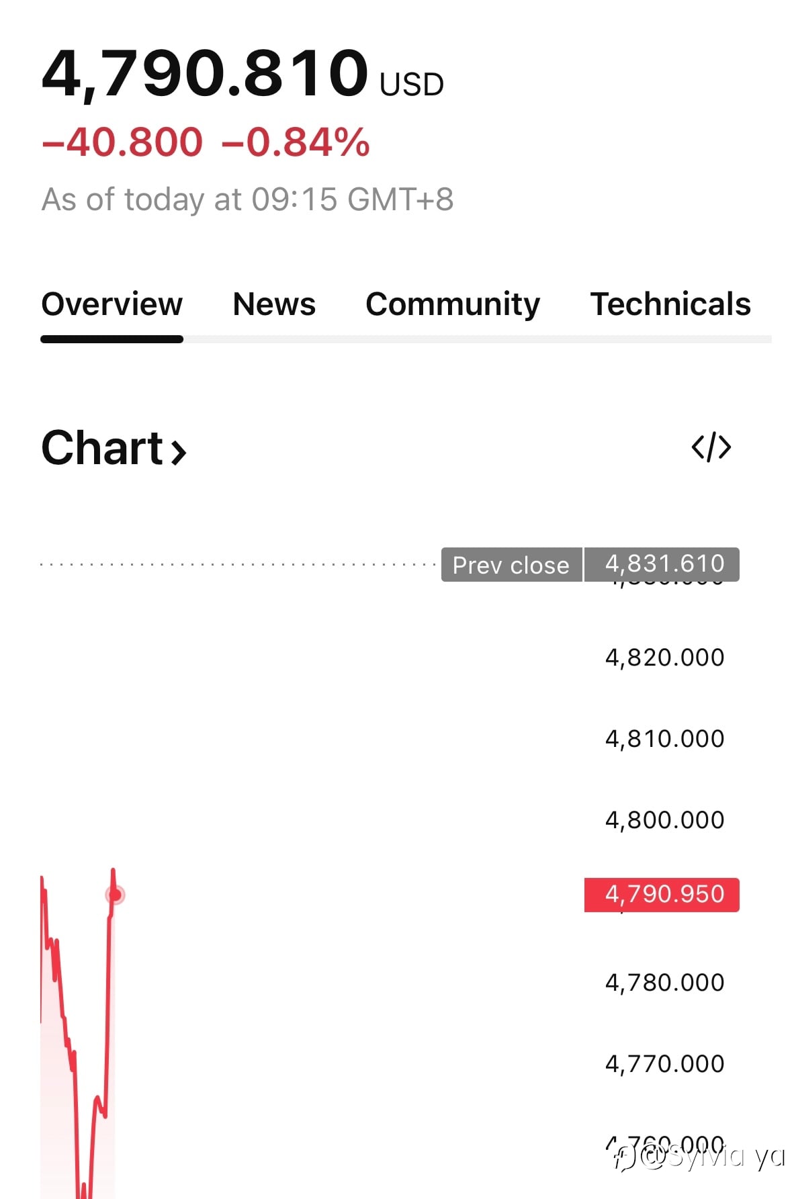The height and width of the screenshot is (1199, 792).
Task: Click the 4,770.000 price axis label
Action: [x=664, y=1064]
